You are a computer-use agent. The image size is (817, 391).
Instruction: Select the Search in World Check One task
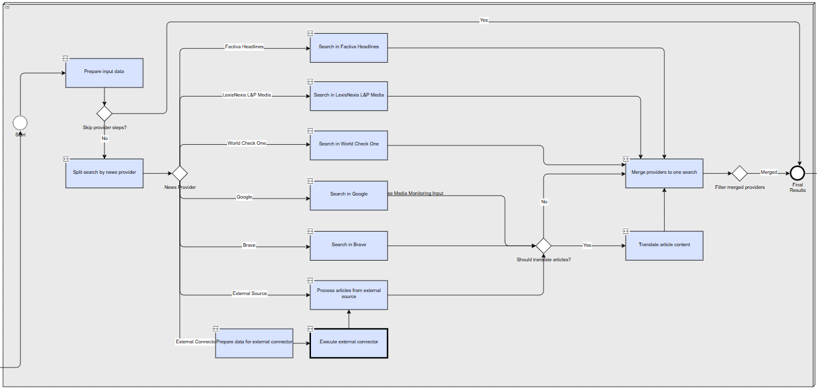pyautogui.click(x=349, y=145)
